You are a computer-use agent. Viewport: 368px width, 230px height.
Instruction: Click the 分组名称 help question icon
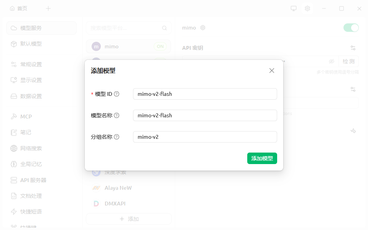[x=117, y=137]
